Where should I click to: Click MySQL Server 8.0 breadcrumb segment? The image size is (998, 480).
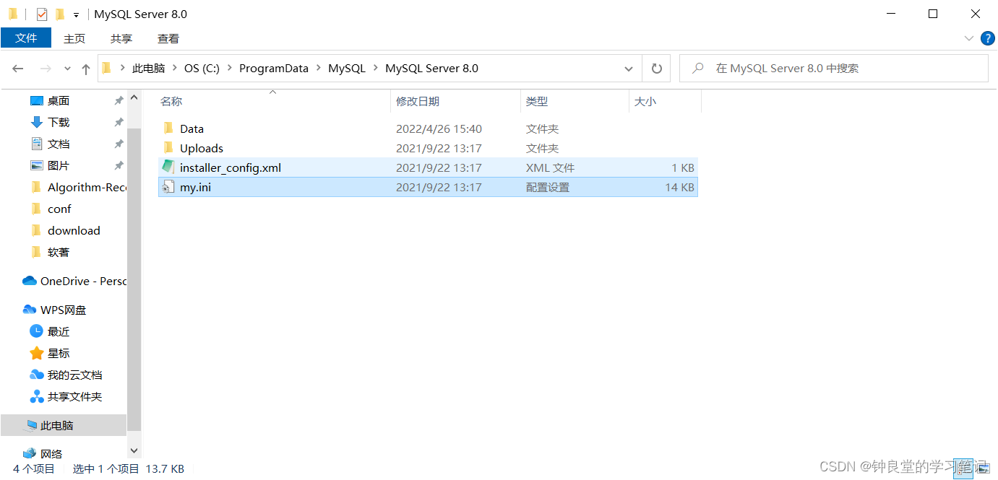pos(431,69)
